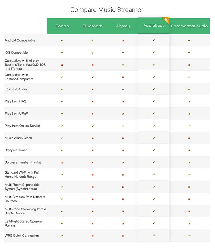Click the Left/Right Stereo Speaker Pairing label
Screen dimensions: 215x249
tap(24, 223)
